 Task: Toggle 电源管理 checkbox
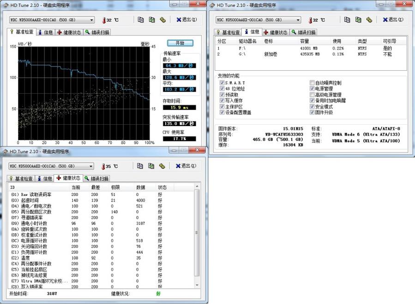tap(312, 89)
